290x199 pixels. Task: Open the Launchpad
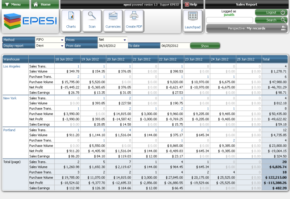[192, 21]
